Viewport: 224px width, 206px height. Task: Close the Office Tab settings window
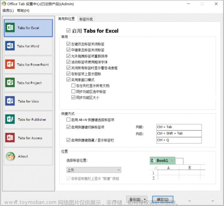tap(216, 4)
